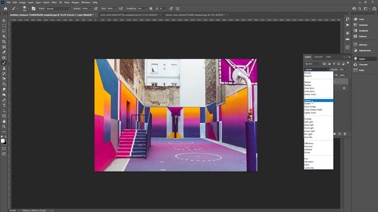Open the Color panel icon
The image size is (378, 212).
(x=356, y=19)
